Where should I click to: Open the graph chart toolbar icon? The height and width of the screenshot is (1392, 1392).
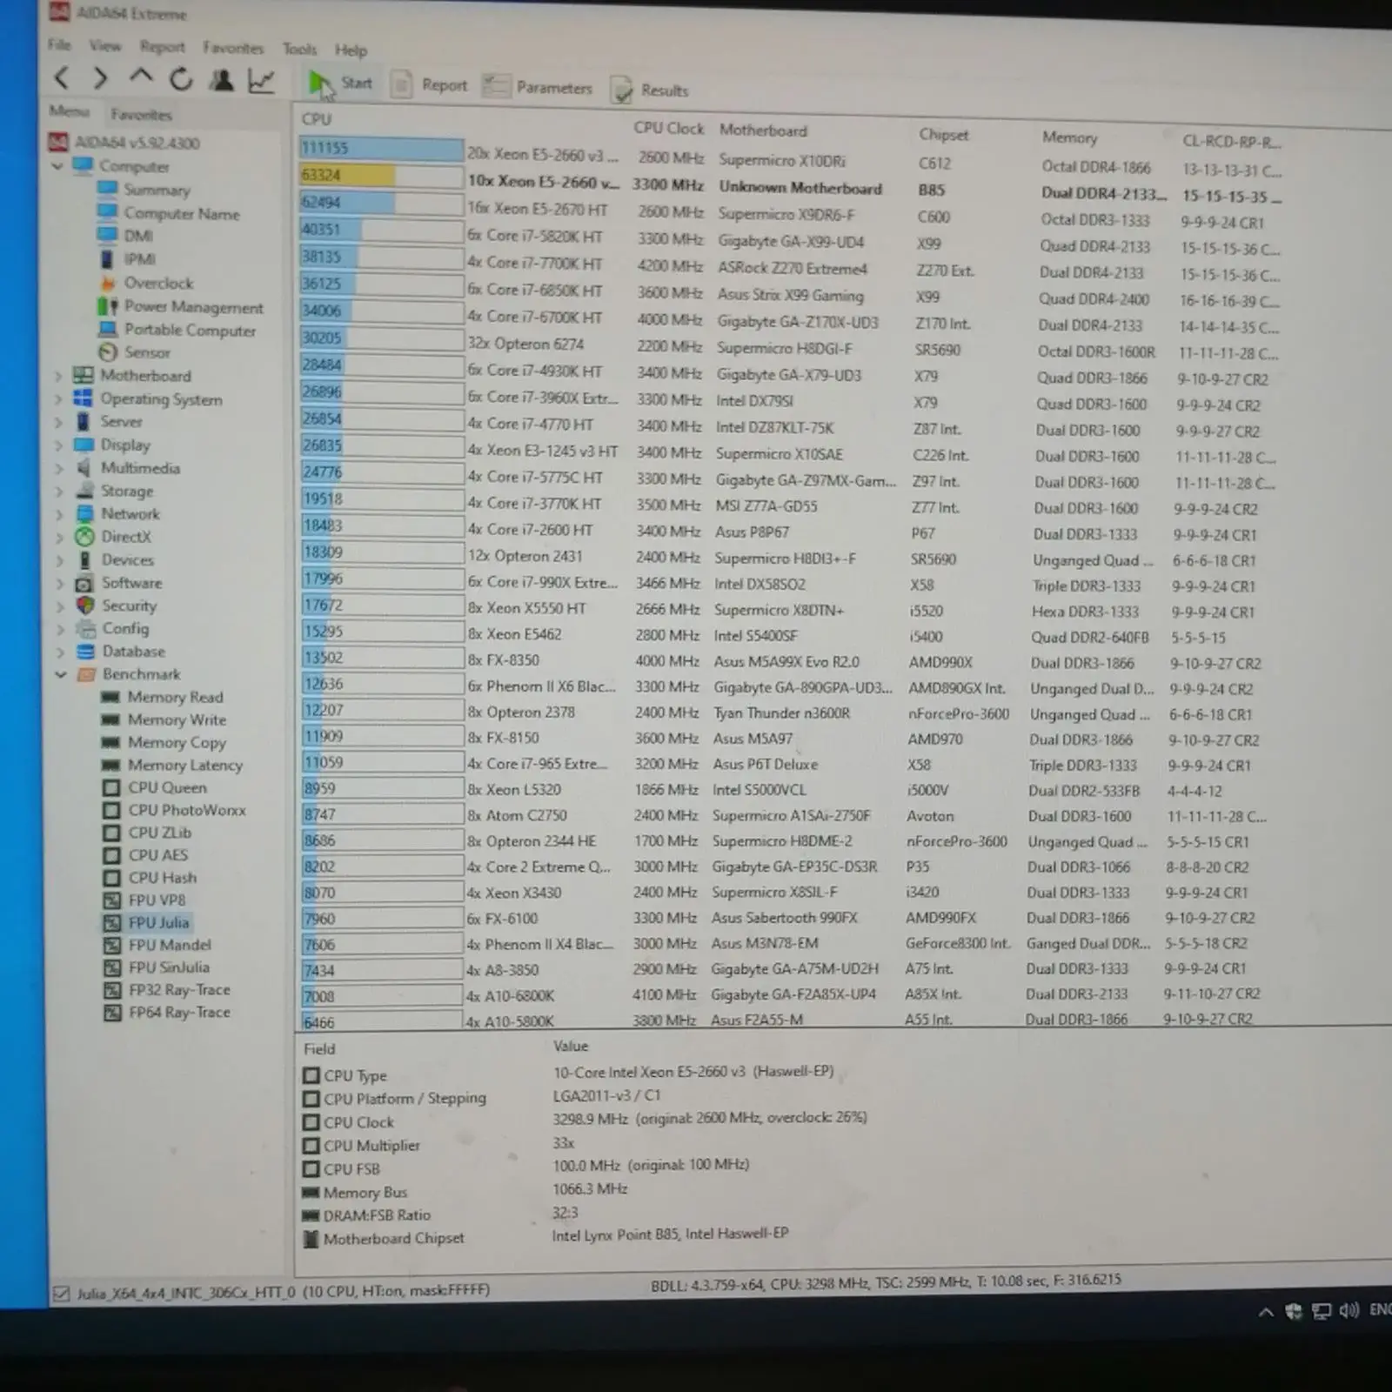261,82
